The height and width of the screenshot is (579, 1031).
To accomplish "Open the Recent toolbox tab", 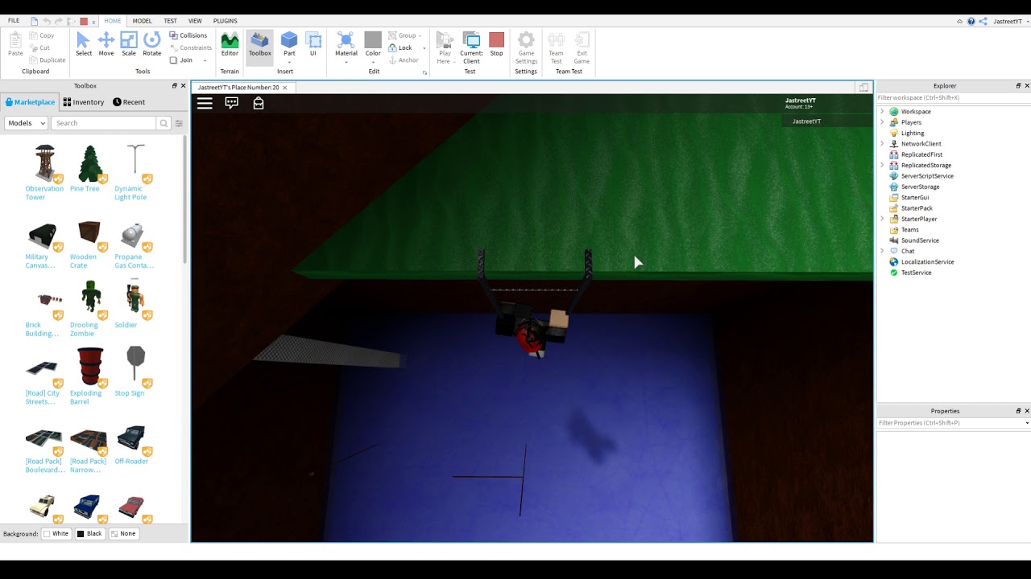I will coord(129,102).
